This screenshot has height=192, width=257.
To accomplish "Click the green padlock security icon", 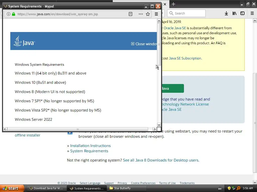I will (x=14, y=14).
